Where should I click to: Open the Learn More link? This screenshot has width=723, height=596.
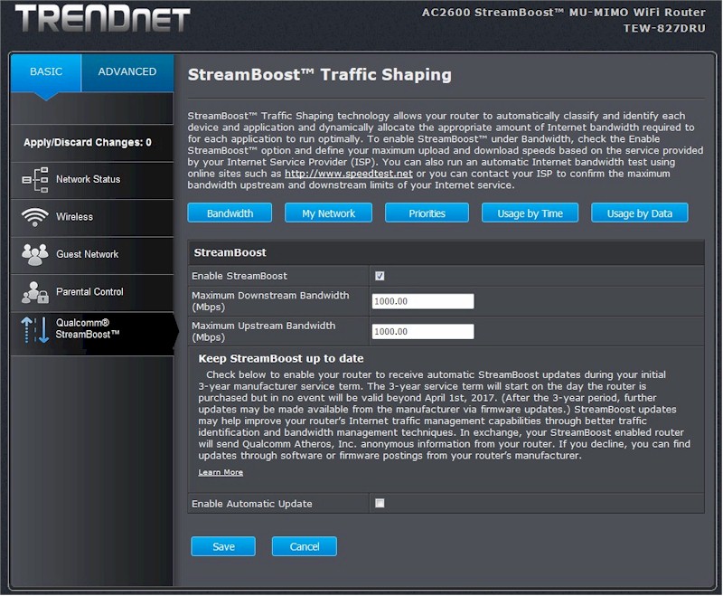221,472
